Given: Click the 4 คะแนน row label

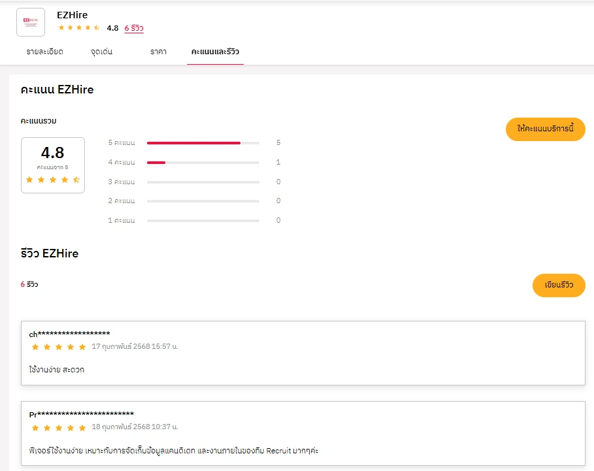Looking at the screenshot, I should coord(122,163).
